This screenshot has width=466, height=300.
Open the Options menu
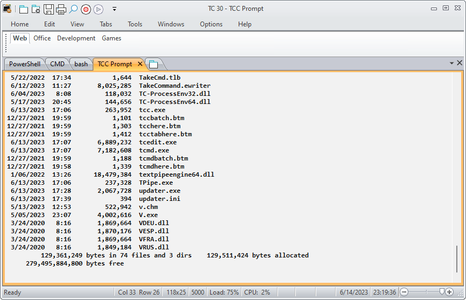(211, 24)
